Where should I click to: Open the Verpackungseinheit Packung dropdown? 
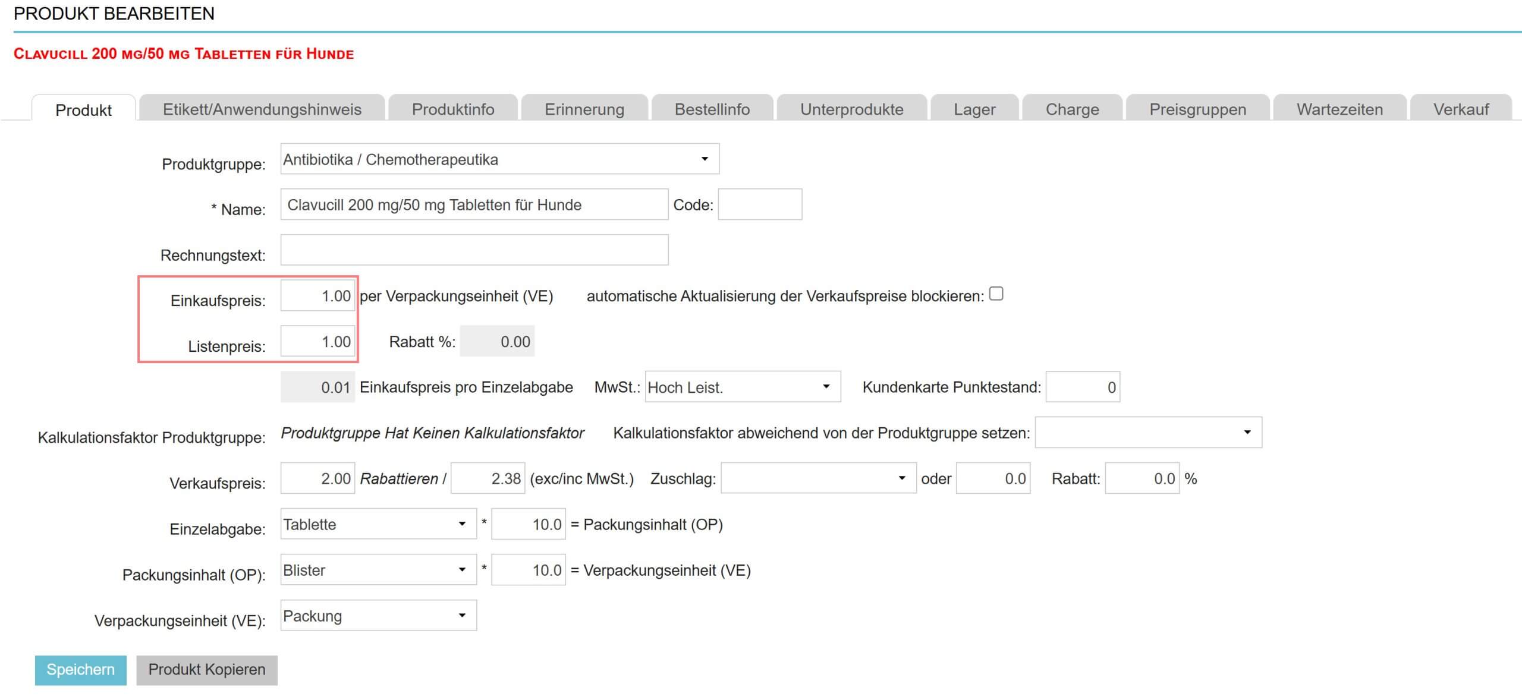[378, 616]
